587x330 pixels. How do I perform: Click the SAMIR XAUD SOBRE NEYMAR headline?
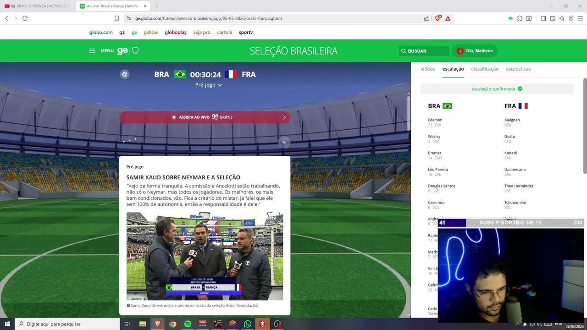[183, 177]
